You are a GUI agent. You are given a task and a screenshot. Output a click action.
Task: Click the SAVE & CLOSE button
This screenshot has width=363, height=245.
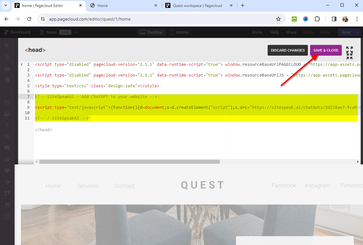(x=326, y=50)
